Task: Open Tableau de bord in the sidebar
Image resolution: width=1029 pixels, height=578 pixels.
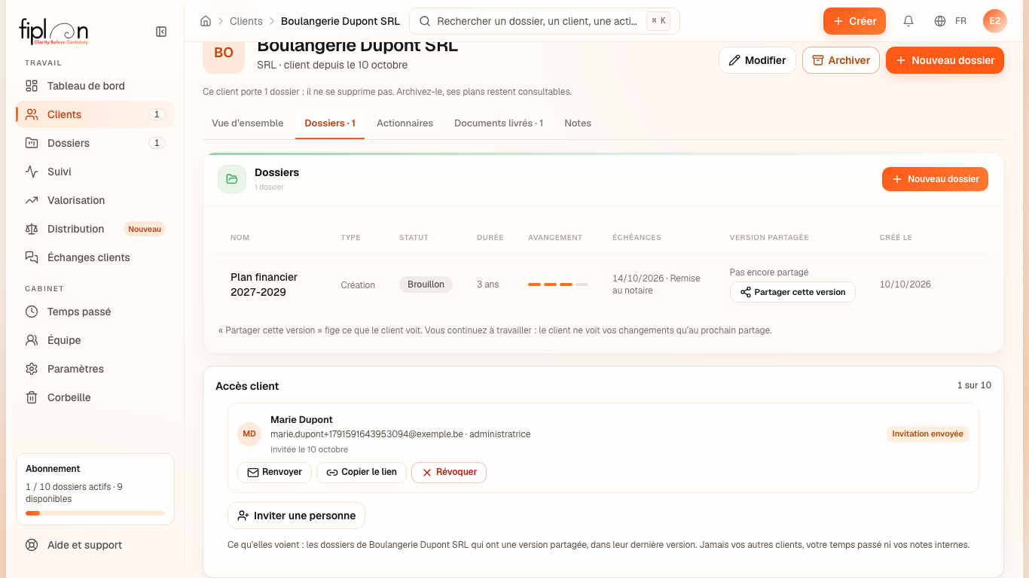Action: click(95, 86)
